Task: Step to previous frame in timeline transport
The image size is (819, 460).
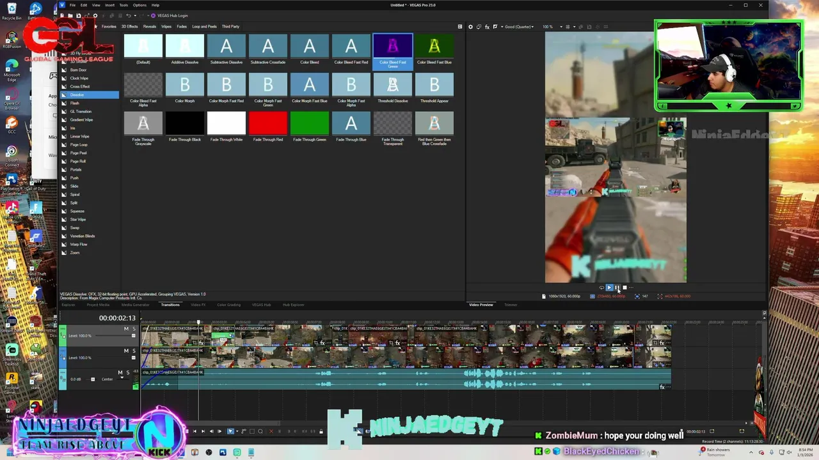Action: click(x=211, y=431)
